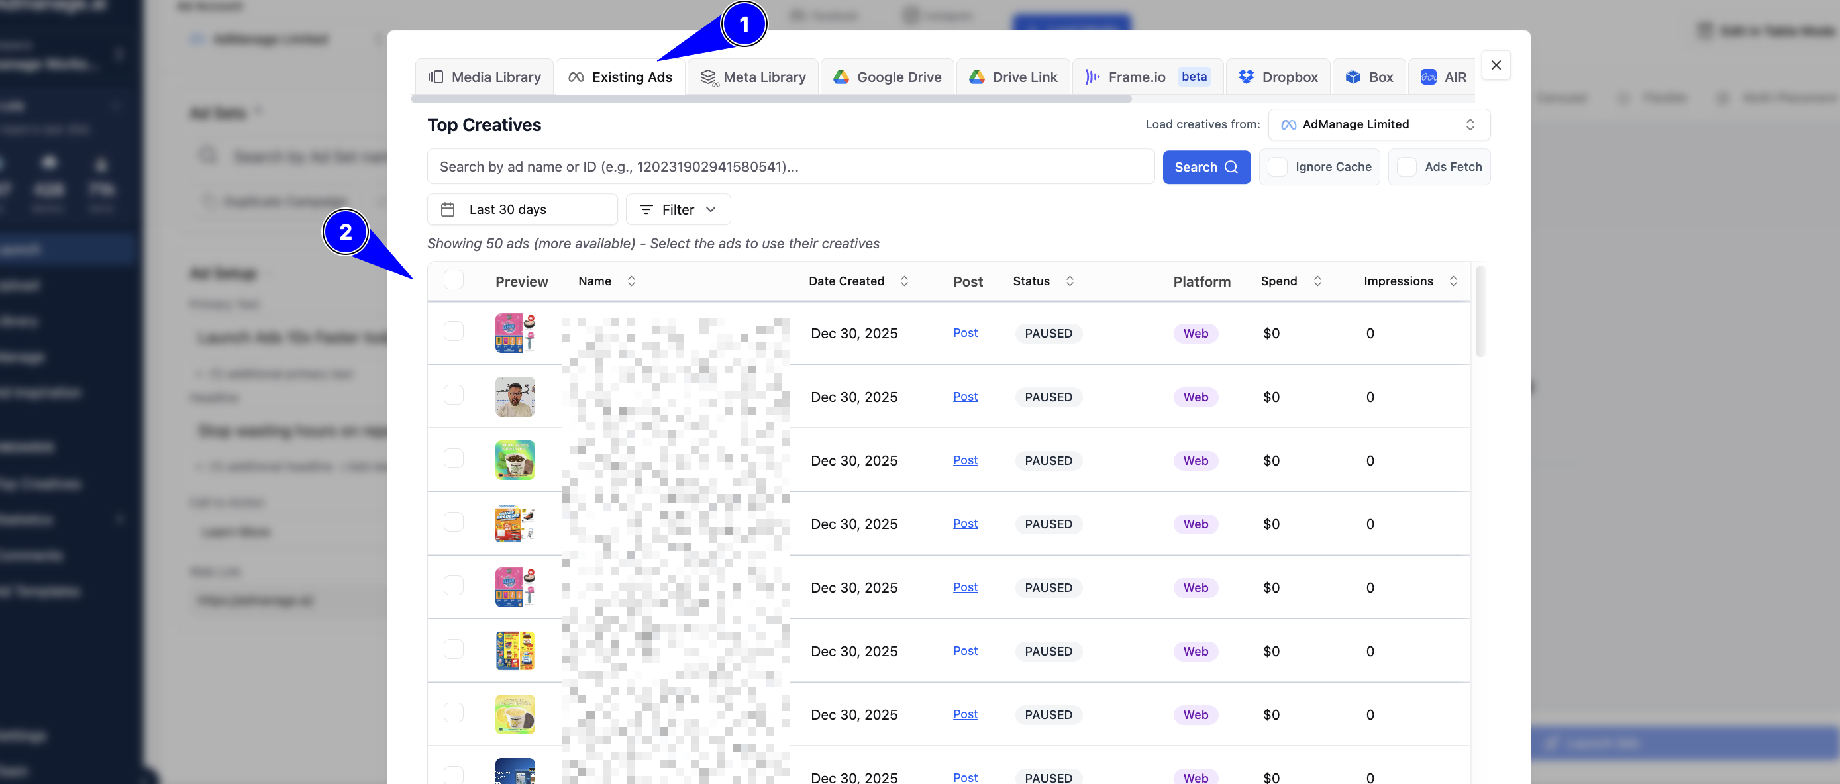This screenshot has width=1840, height=784.
Task: Open the AIR source tab
Action: [x=1443, y=77]
